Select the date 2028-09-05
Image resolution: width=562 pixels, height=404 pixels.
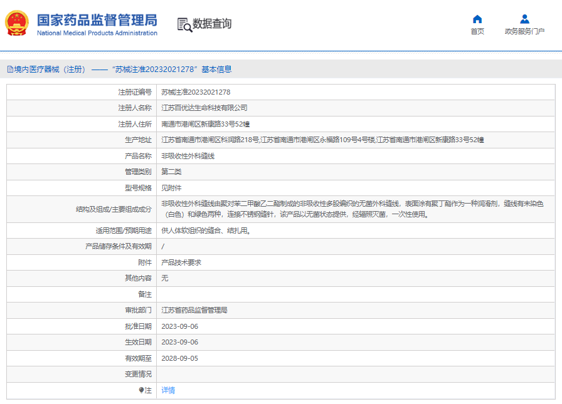(x=179, y=358)
